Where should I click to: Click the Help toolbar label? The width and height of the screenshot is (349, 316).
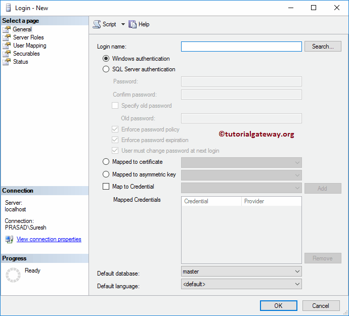[144, 24]
